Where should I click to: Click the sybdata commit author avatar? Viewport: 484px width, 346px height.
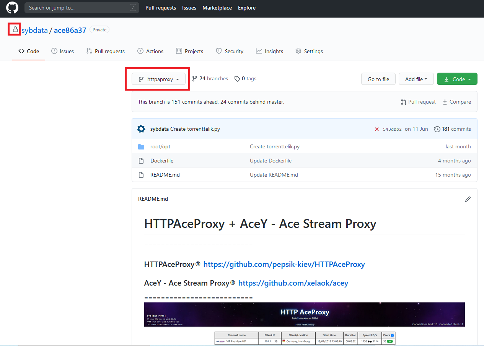point(141,129)
